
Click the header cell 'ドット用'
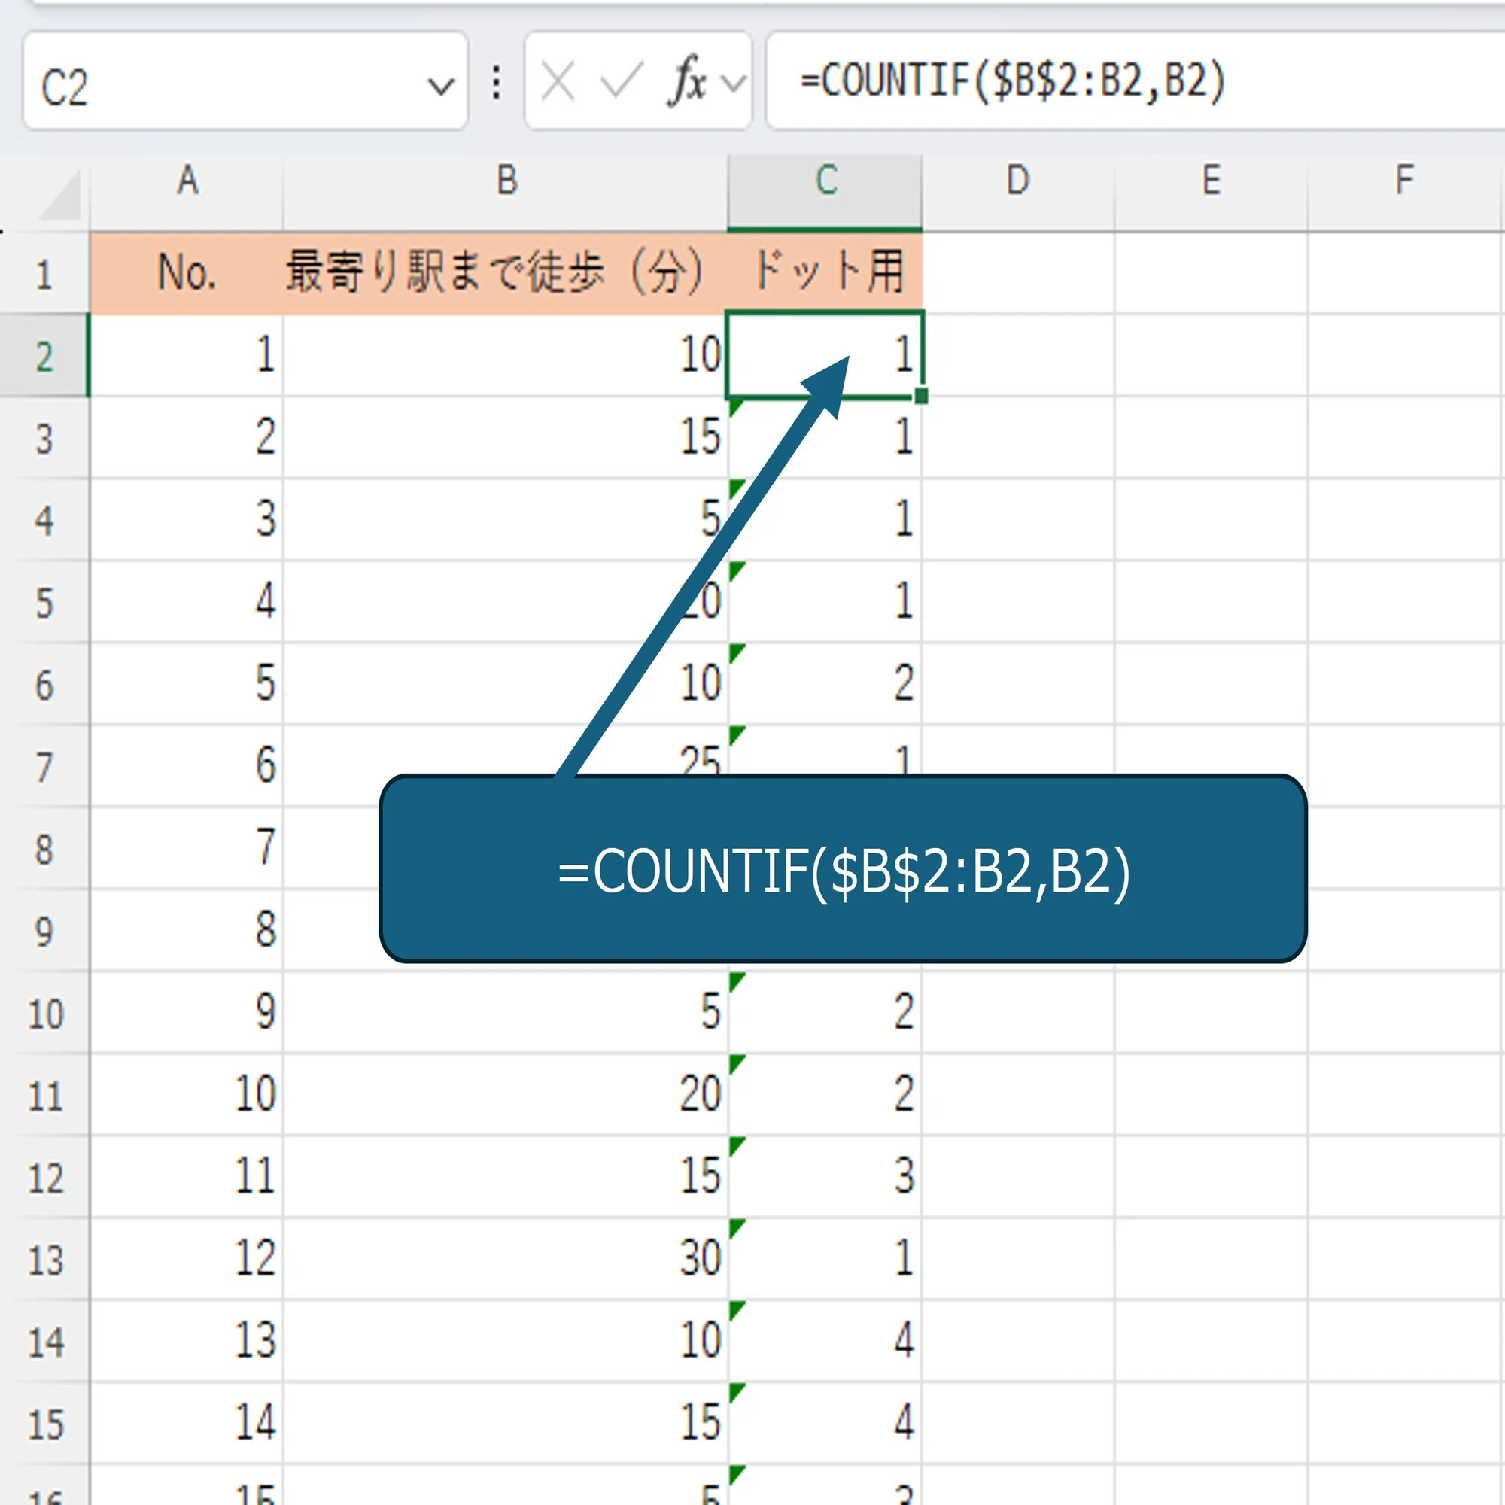[825, 273]
